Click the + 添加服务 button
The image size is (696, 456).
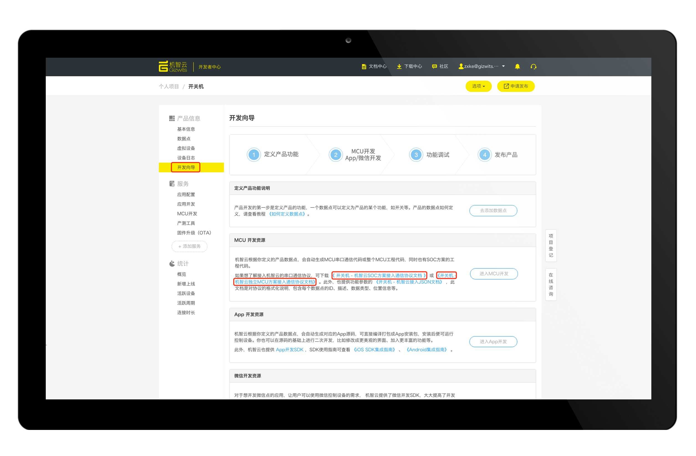[x=189, y=246]
